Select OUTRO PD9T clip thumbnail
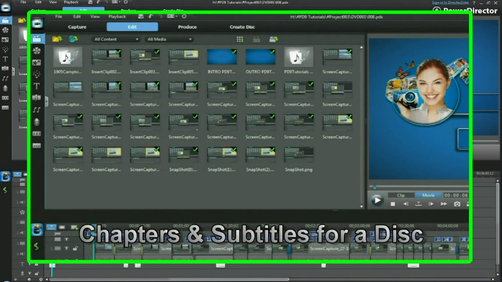The width and height of the screenshot is (502, 282). 260,57
